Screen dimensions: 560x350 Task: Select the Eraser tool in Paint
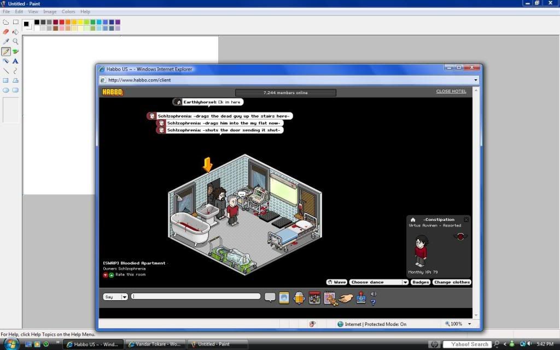pos(6,32)
